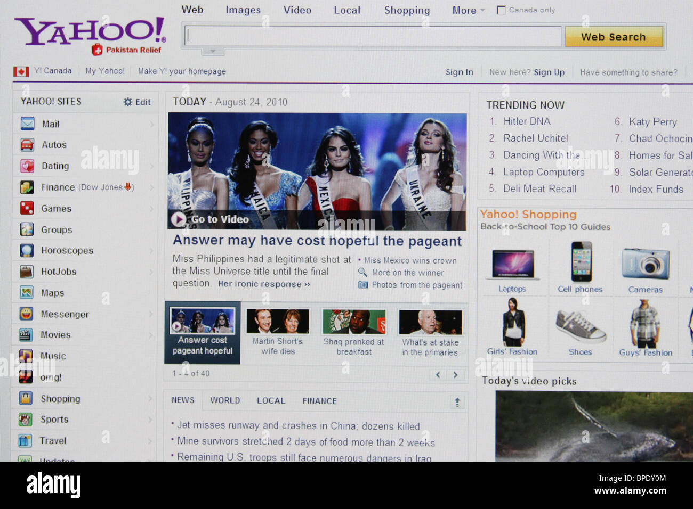Switch to the Images search tab

click(x=243, y=10)
